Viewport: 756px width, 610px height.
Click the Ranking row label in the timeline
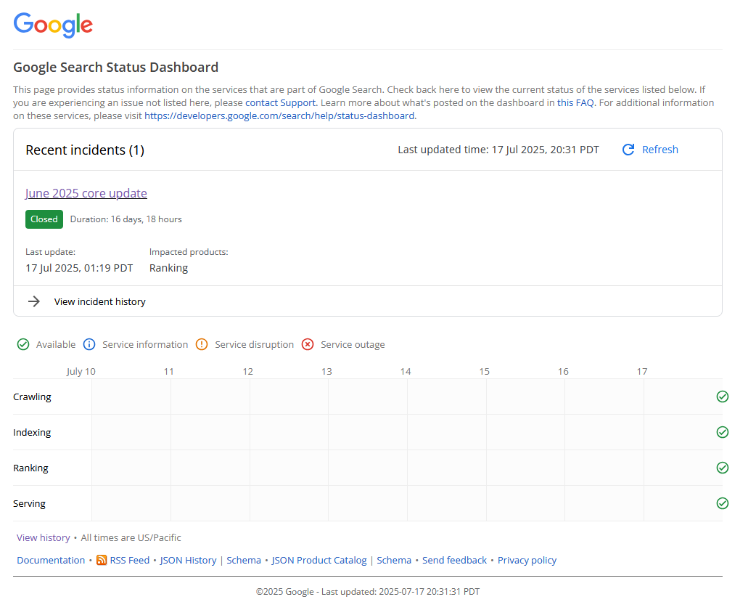(x=30, y=468)
